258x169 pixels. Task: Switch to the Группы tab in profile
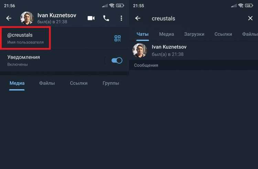coord(111,83)
